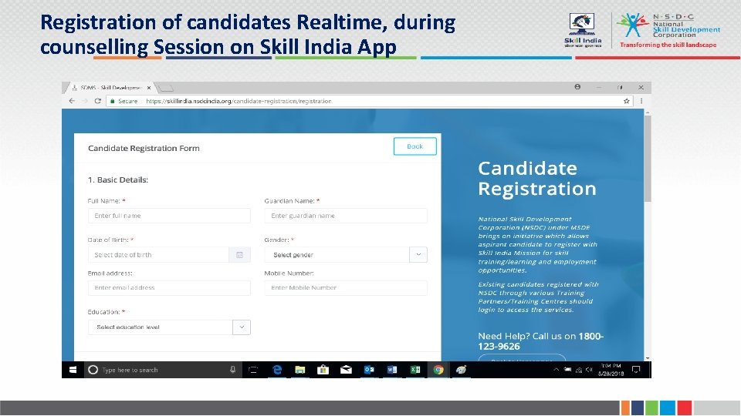Open the Mail app from the taskbar
The height and width of the screenshot is (416, 741).
click(346, 370)
